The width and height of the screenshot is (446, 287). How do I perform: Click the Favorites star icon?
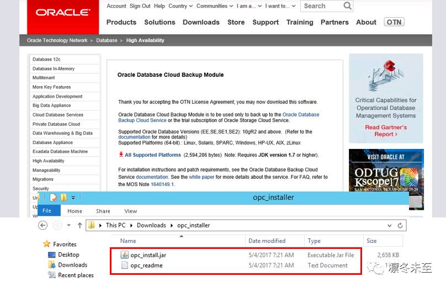47,244
